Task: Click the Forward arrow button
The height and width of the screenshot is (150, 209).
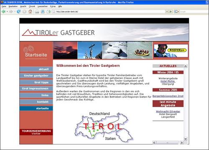Action: (x=11, y=12)
